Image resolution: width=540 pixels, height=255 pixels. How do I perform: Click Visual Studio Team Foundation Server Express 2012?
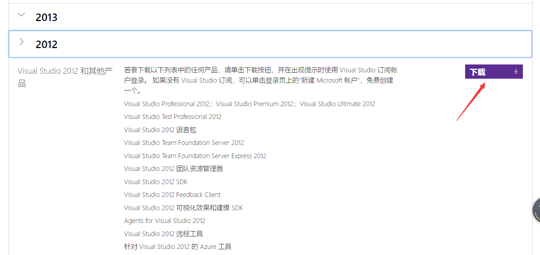[x=195, y=156]
